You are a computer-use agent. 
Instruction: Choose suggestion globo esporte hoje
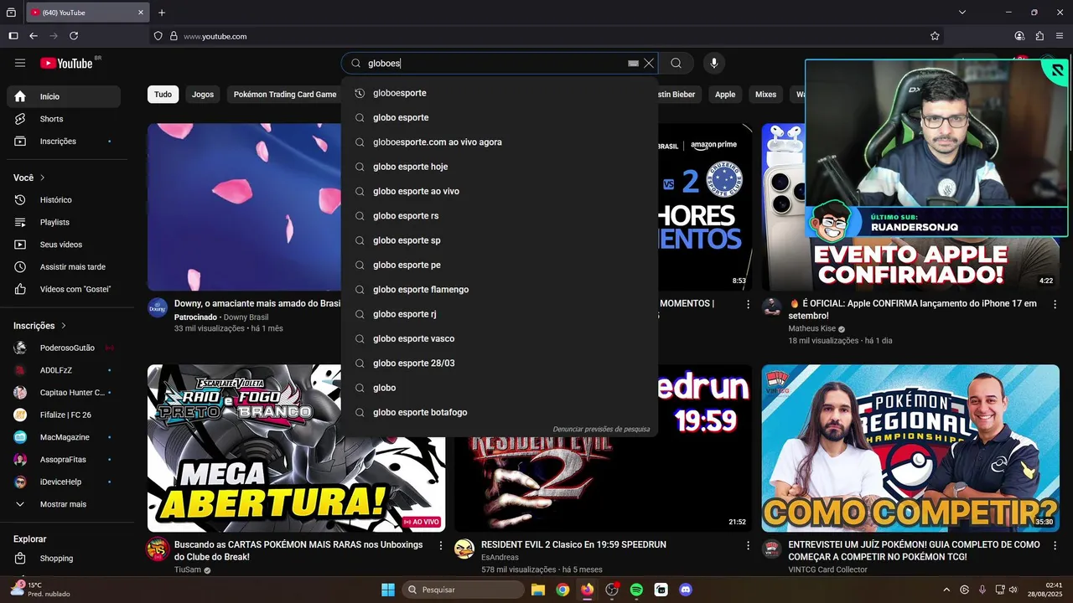500,167
